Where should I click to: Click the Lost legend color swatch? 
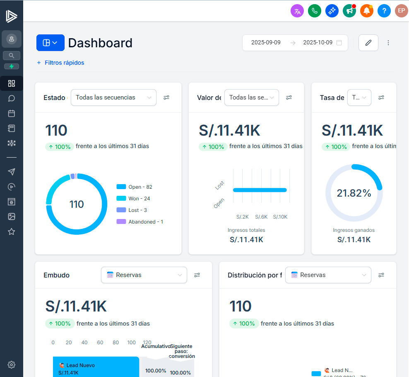pos(121,210)
